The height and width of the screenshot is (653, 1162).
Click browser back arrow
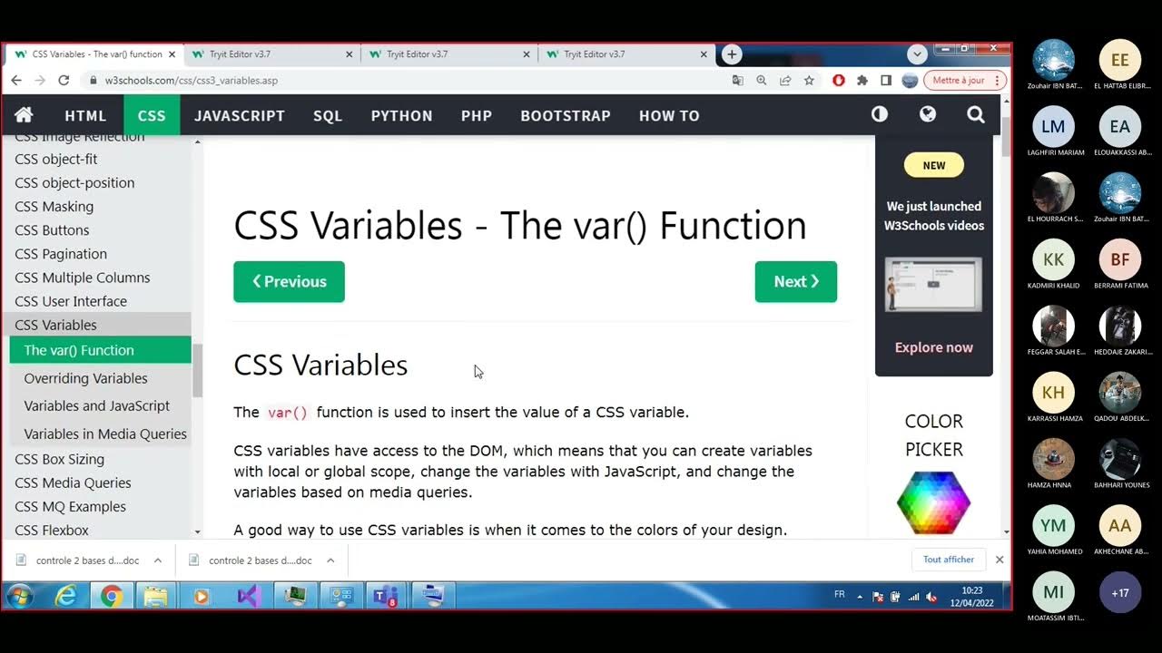tap(16, 80)
